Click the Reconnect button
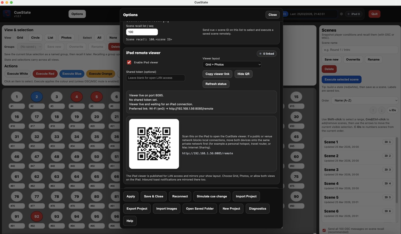 point(180,196)
